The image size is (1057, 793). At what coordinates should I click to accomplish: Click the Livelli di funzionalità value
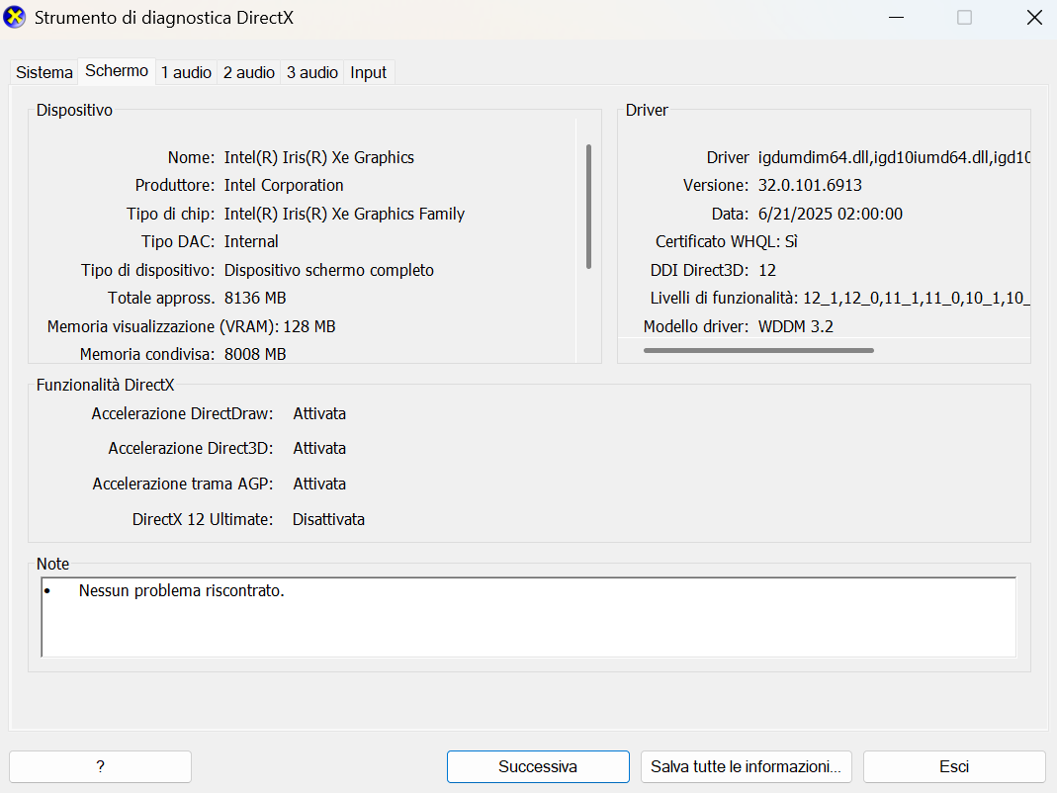pos(917,298)
